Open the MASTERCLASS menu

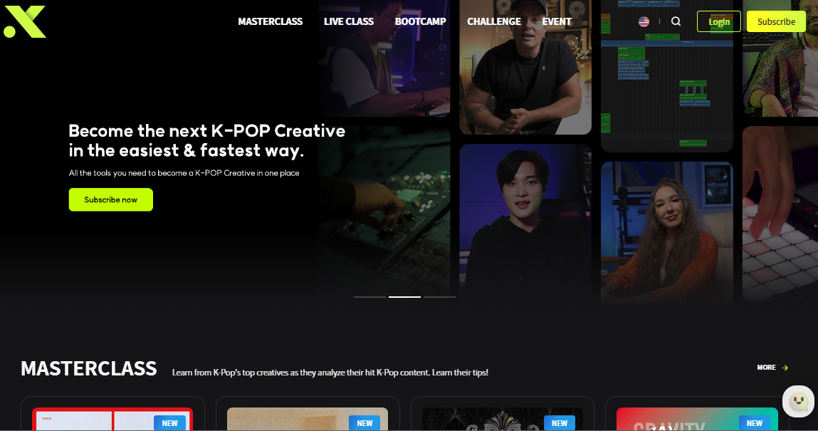270,21
